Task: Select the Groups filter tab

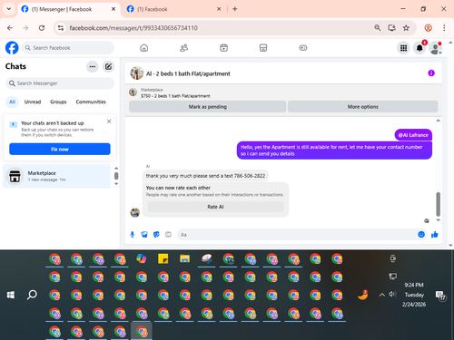Action: coord(58,102)
